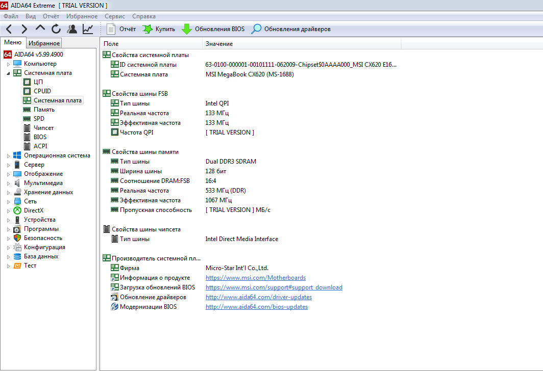Click the Купить toolbar button
The width and height of the screenshot is (543, 371).
tap(159, 29)
